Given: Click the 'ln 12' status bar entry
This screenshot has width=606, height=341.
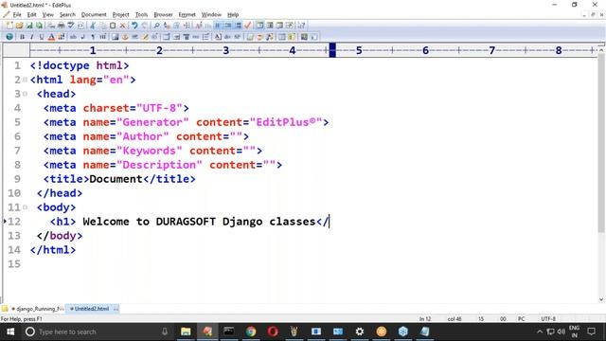Looking at the screenshot, I should coord(425,319).
